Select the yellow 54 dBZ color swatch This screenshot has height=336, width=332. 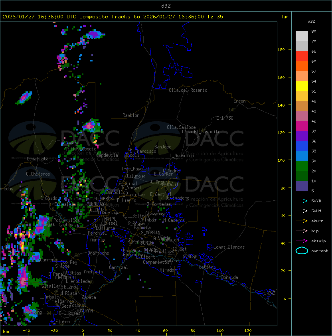(x=302, y=86)
